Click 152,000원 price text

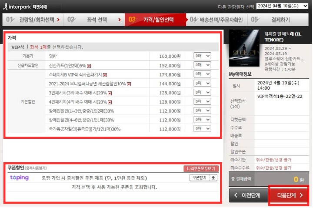[170, 66]
